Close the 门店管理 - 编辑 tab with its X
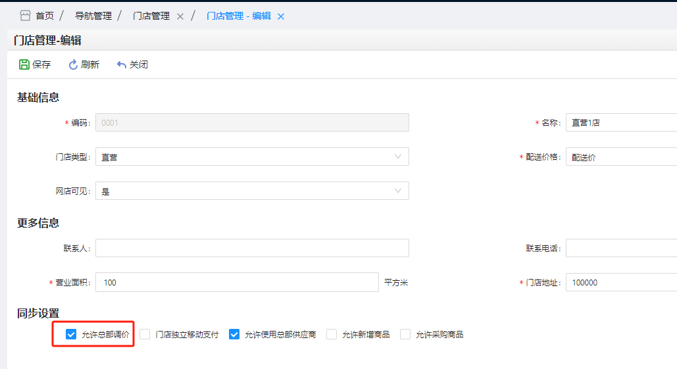The image size is (677, 369). 281,16
